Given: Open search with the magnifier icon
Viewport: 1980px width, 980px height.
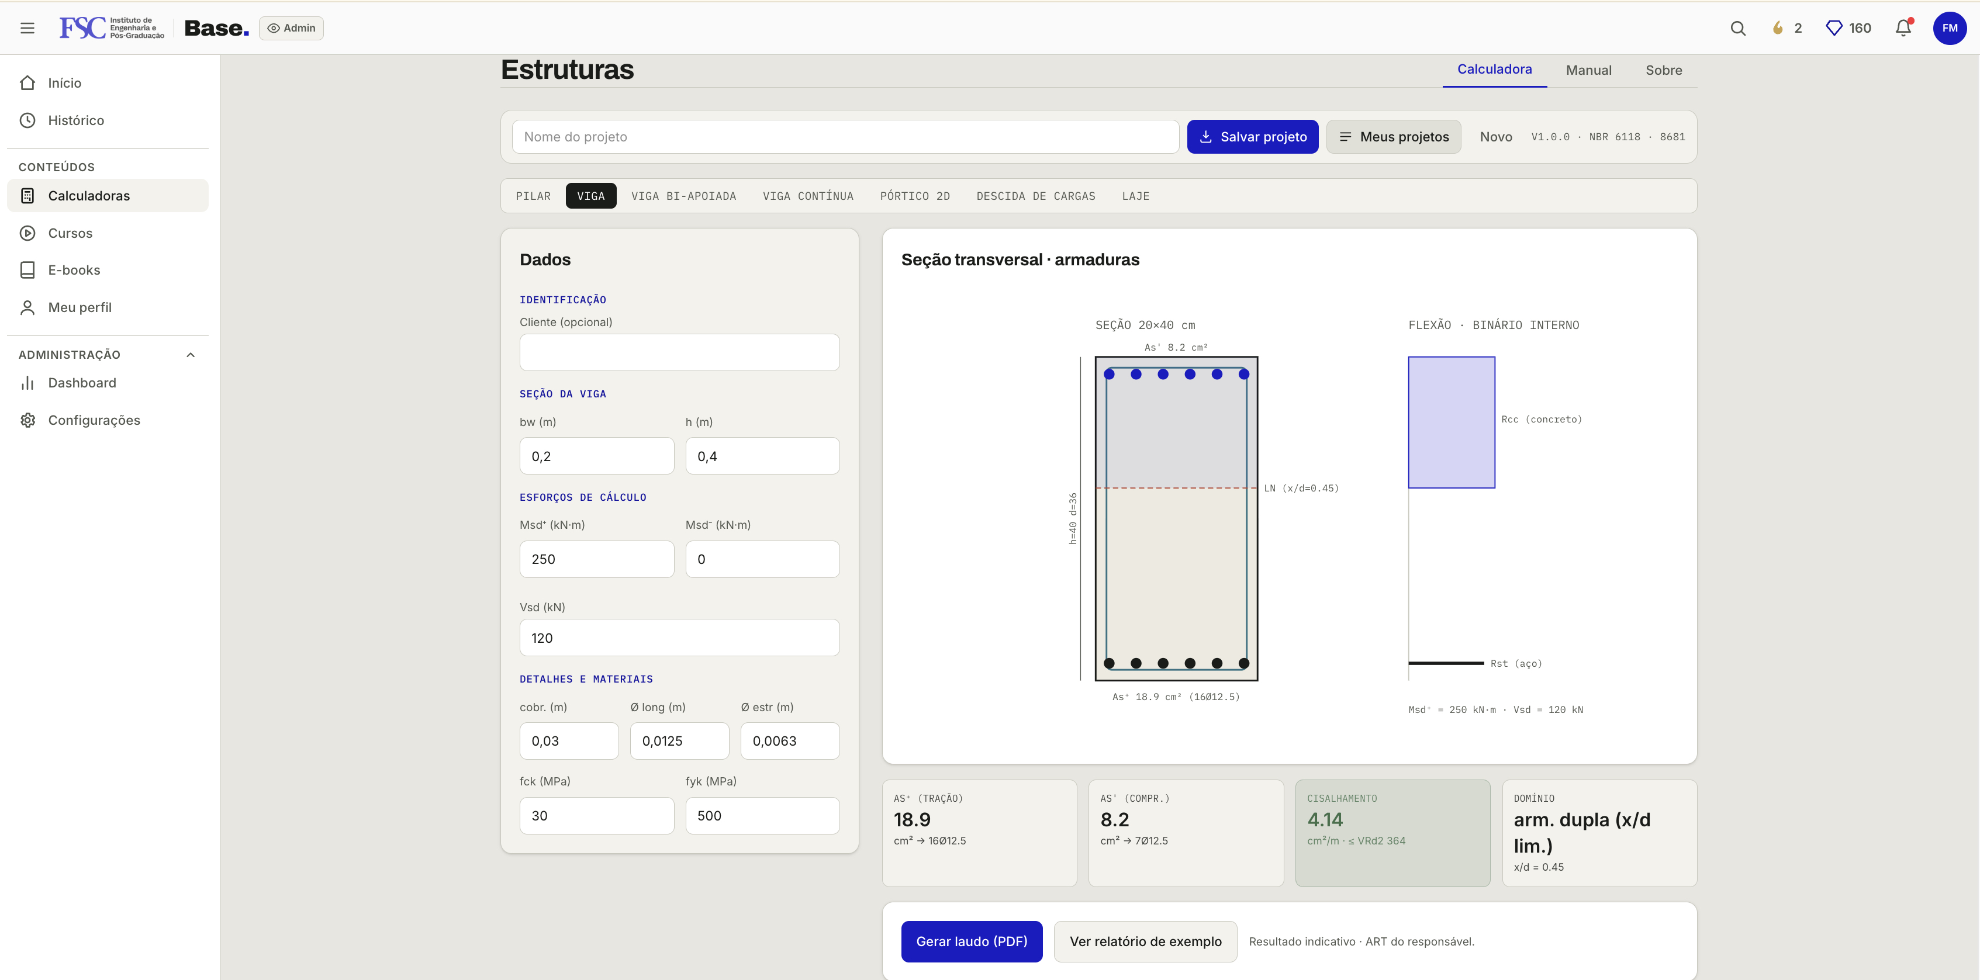Looking at the screenshot, I should (x=1738, y=29).
